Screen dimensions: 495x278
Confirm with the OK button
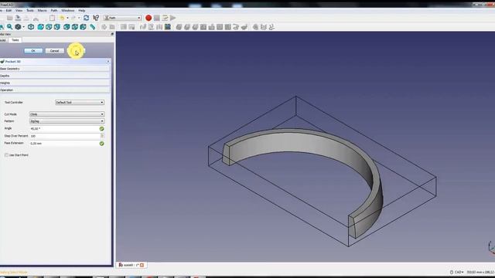coord(33,51)
